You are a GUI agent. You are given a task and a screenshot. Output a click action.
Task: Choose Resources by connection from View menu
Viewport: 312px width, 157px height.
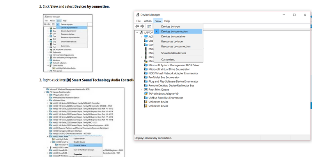click(x=178, y=46)
